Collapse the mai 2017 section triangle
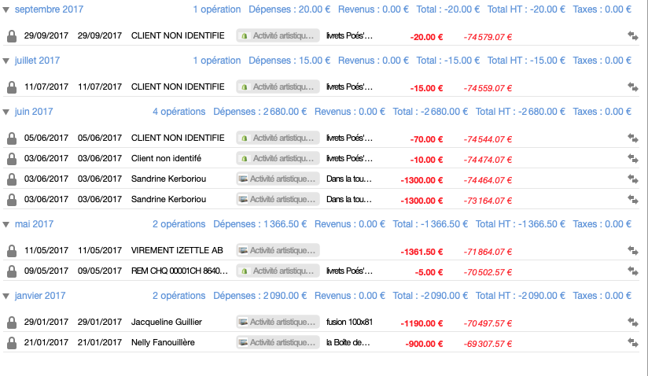The image size is (648, 376). tap(6, 225)
